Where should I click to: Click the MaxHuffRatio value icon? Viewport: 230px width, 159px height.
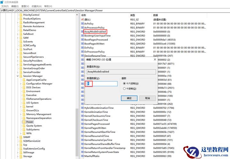pyautogui.click(x=82, y=156)
